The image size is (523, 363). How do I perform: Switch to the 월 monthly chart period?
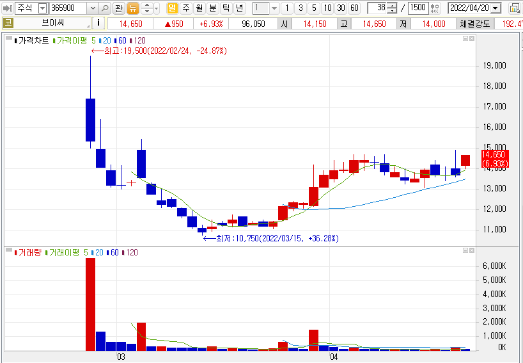199,8
